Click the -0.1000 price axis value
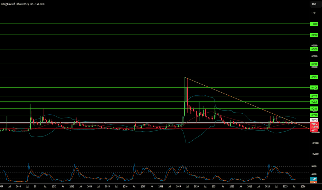The width and height of the screenshot is (322, 190). click(315, 143)
